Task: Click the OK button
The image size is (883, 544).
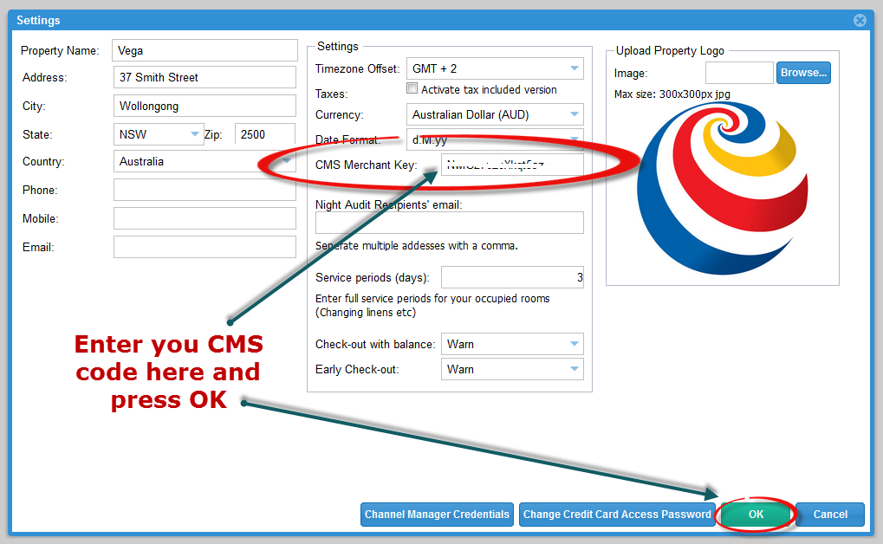Action: (x=756, y=515)
